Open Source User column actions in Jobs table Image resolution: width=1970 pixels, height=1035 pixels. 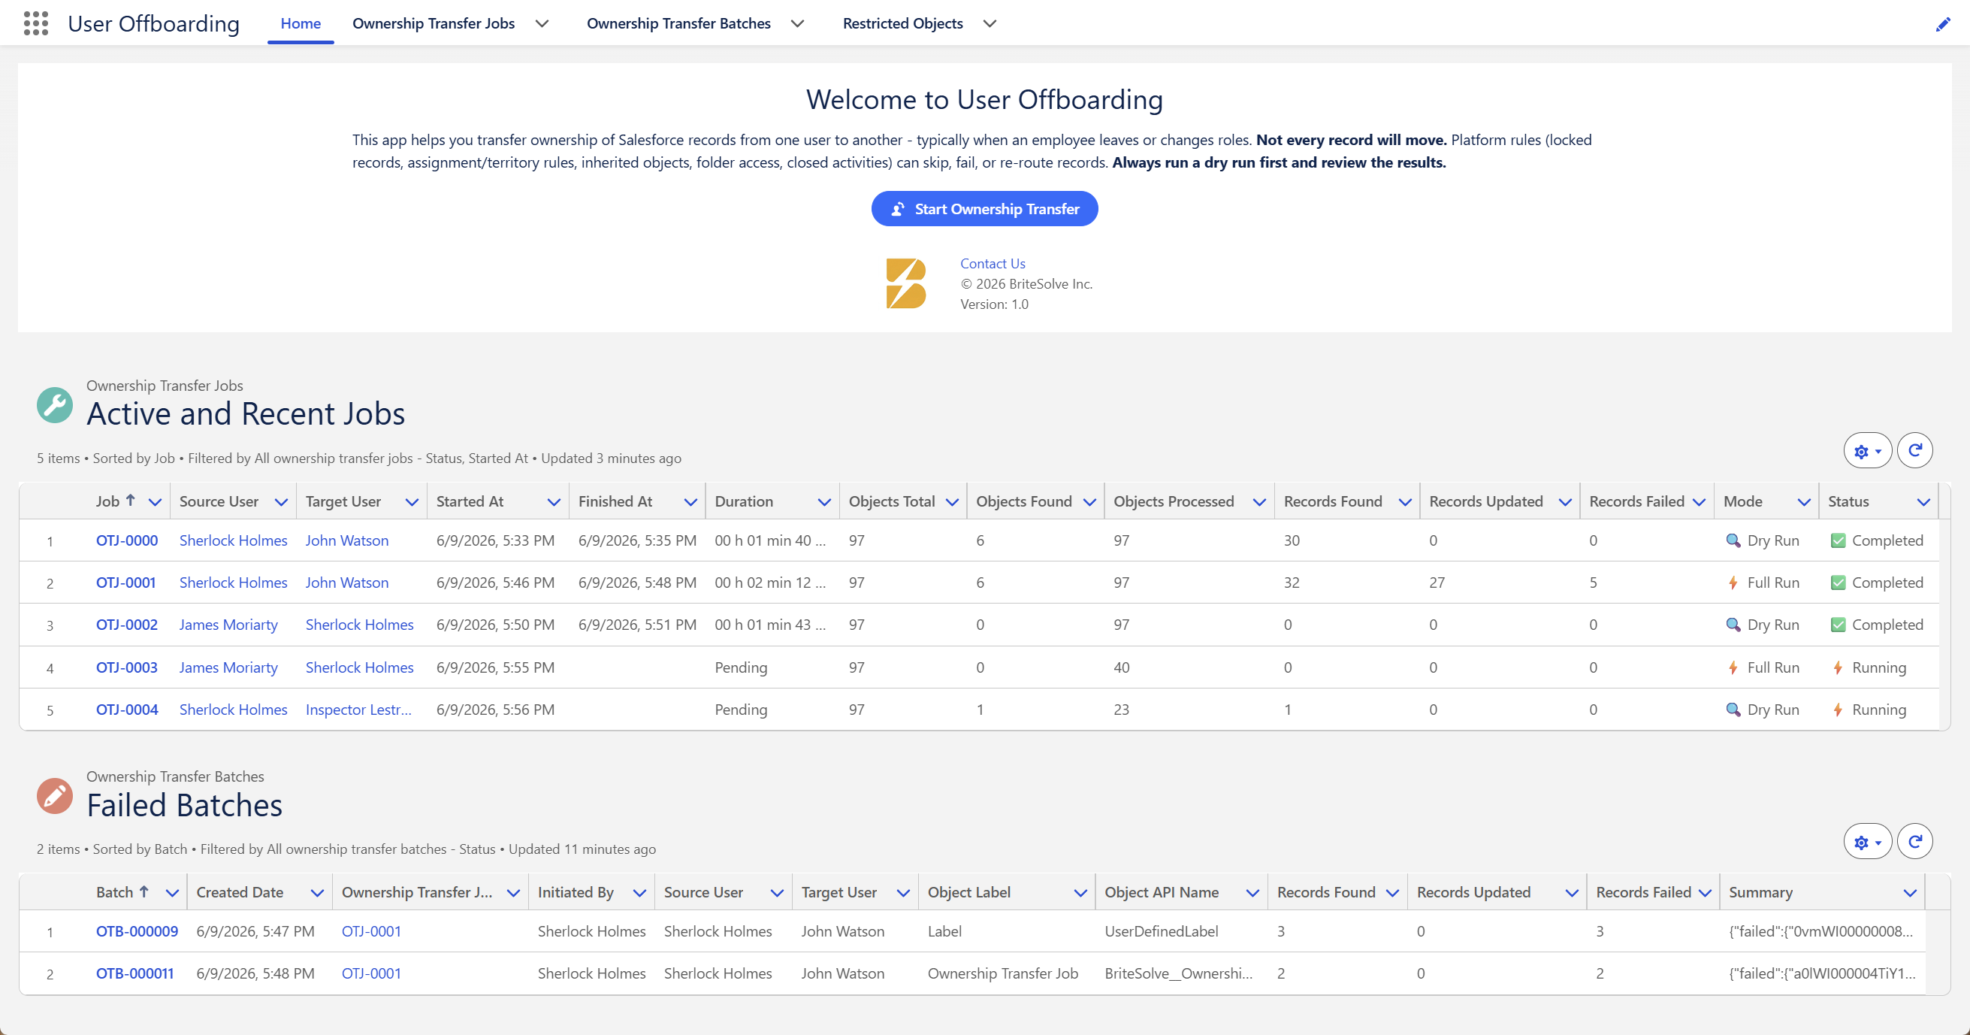281,502
